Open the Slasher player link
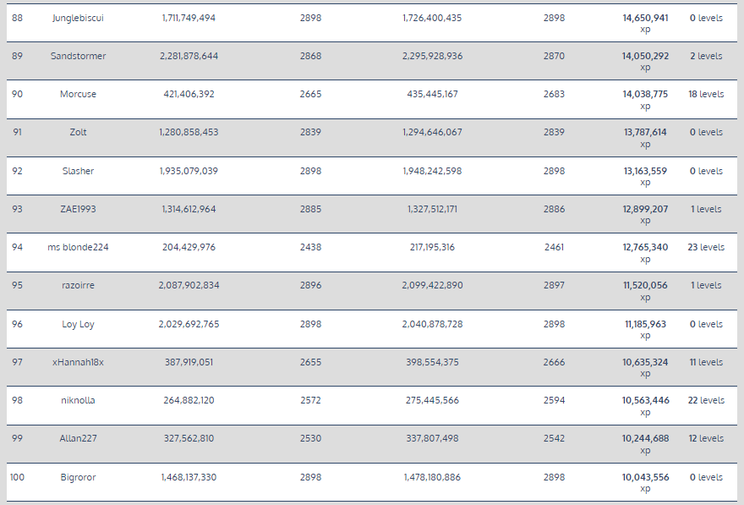Viewport: 744px width, 505px height. tap(78, 171)
